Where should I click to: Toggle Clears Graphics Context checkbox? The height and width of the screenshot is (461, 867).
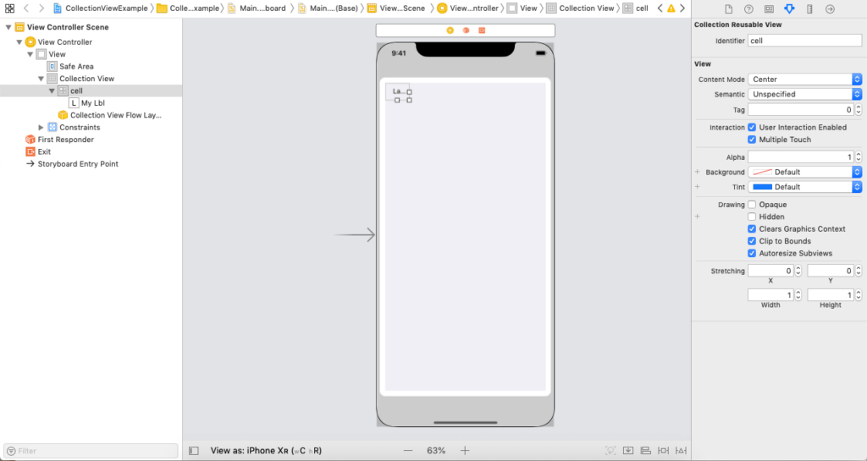pos(752,228)
